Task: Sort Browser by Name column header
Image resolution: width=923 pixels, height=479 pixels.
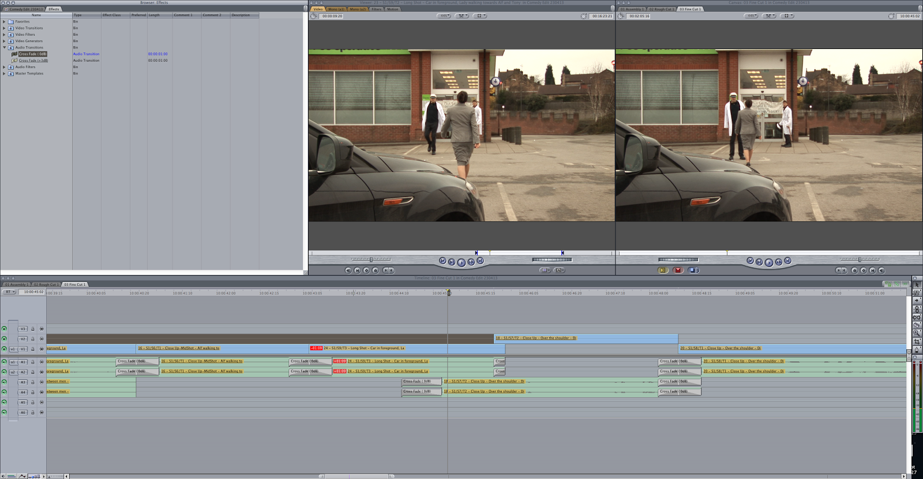Action: (36, 15)
